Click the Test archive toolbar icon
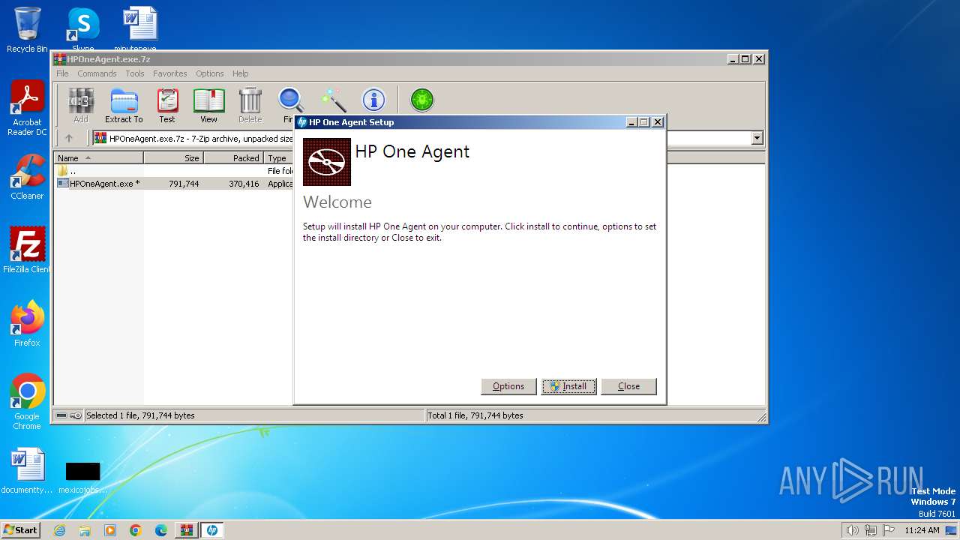Screen dimensions: 960x540 167,105
